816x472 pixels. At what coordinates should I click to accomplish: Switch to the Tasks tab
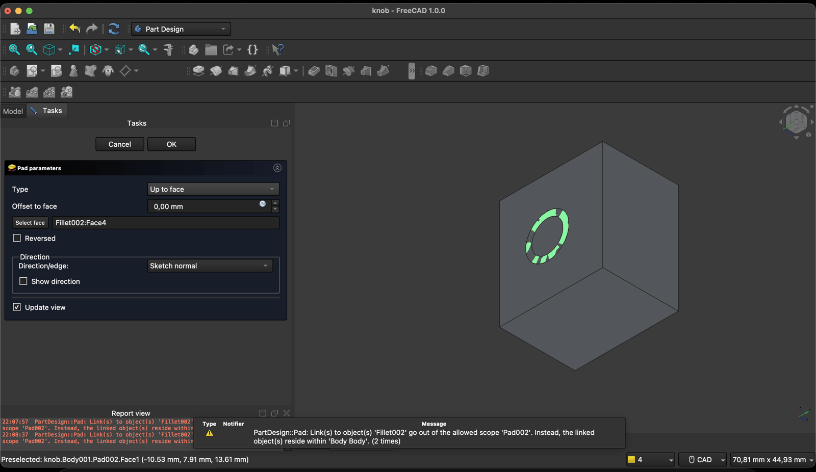pos(47,111)
